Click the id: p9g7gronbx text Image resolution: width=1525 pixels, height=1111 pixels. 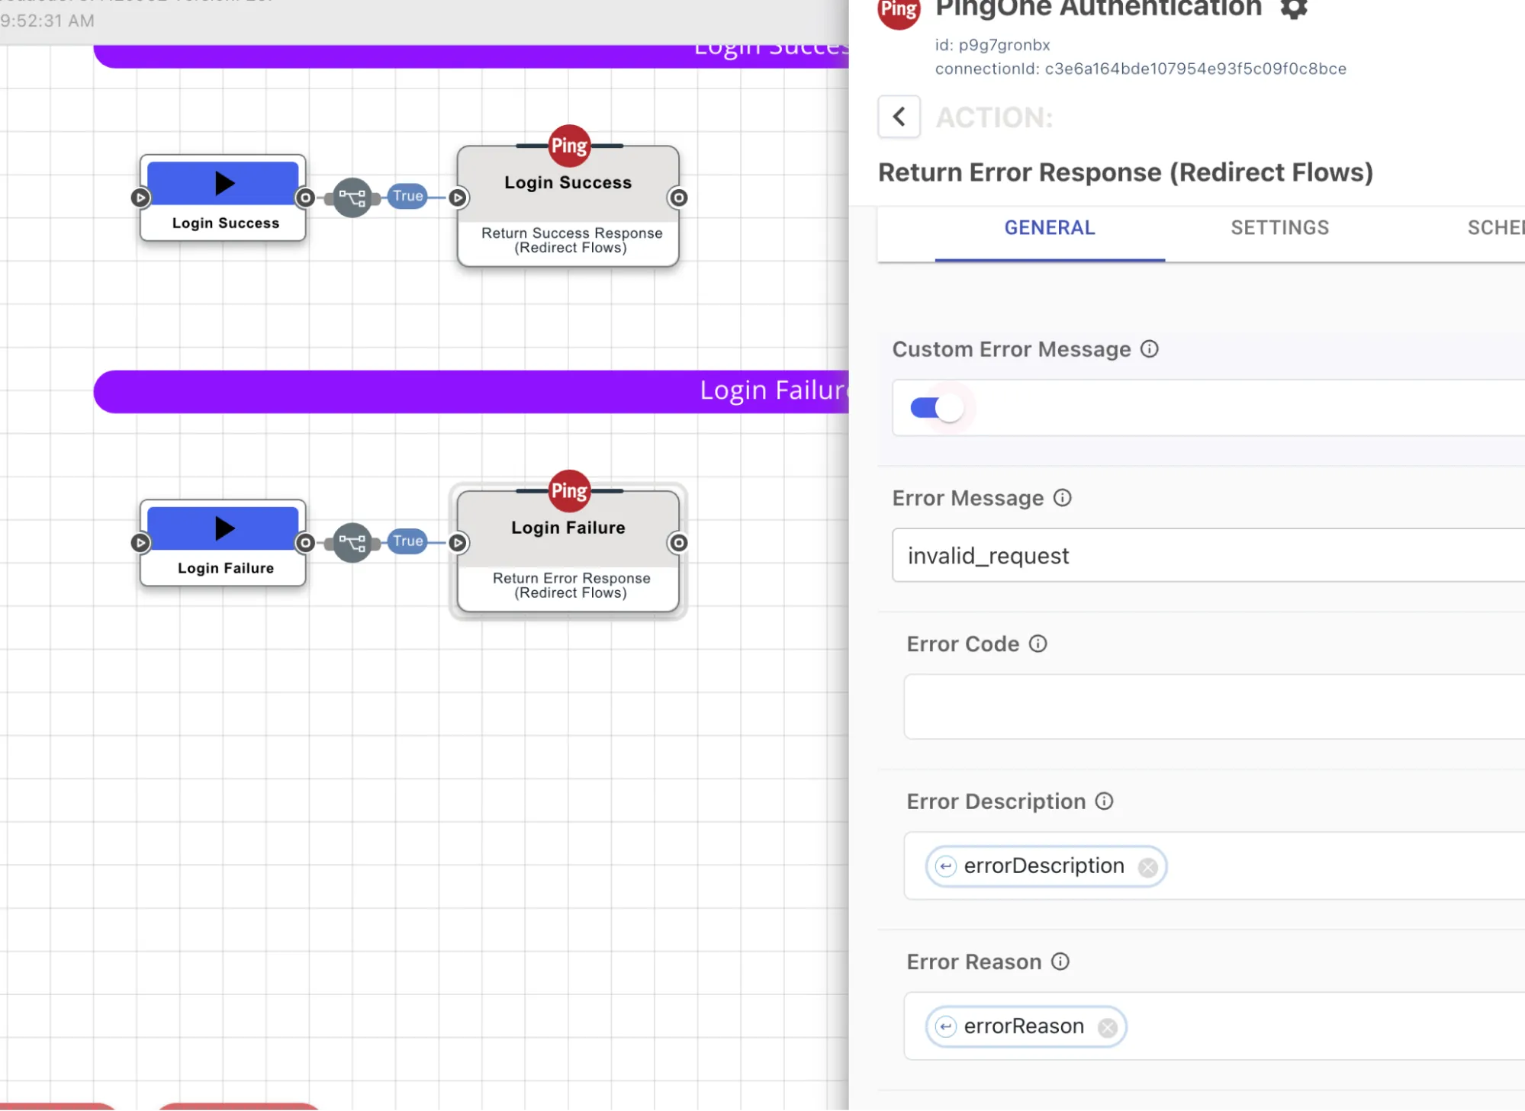tap(993, 45)
